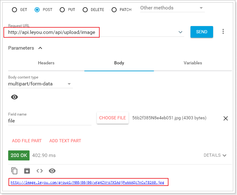
Task: Click the response preview eye icon
Action: coord(52,171)
